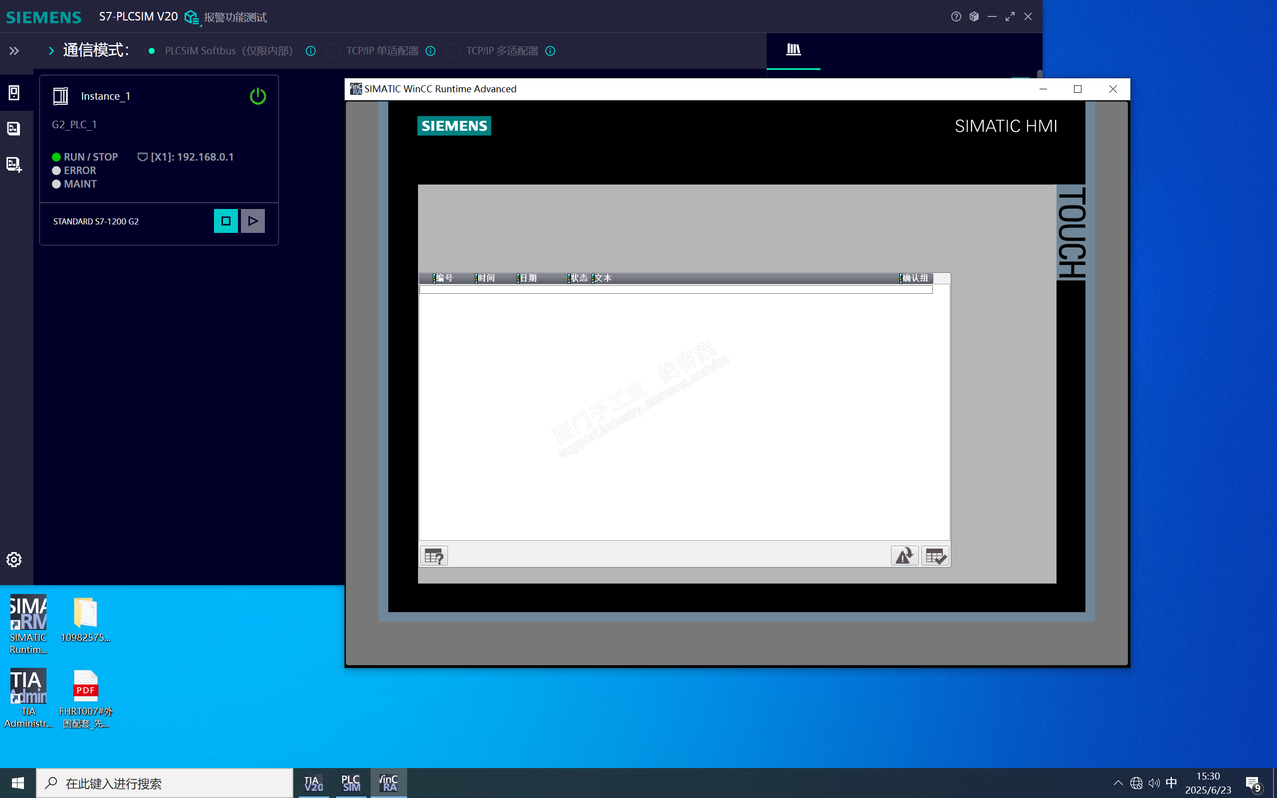
Task: Select TCP/IP multi adapter mode
Action: click(x=453, y=51)
